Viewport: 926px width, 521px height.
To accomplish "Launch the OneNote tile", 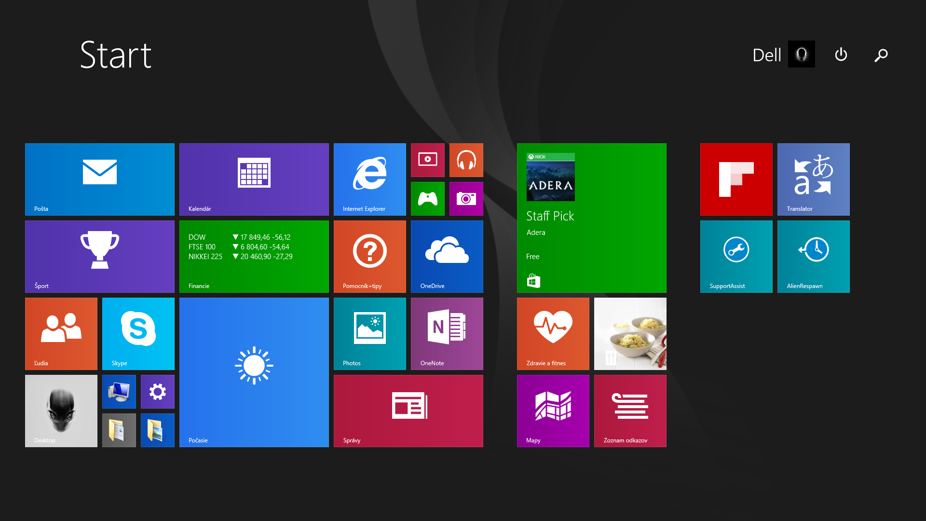I will click(447, 334).
